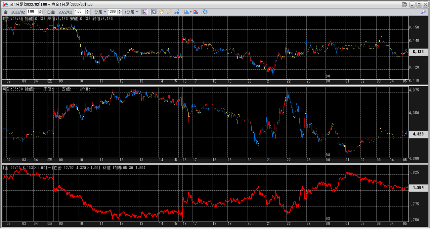Image resolution: width=430 pixels, height=229 pixels.
Task: Activate the hand pan tool
Action: pyautogui.click(x=161, y=12)
